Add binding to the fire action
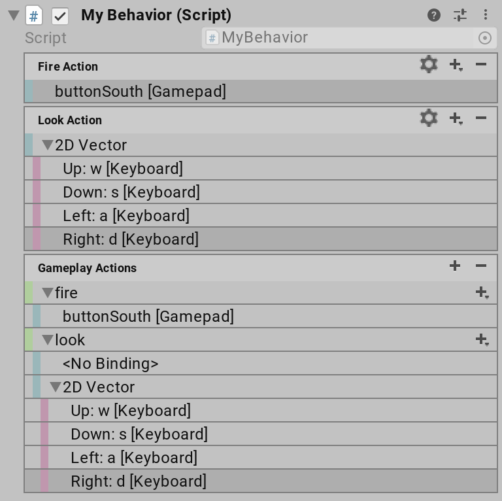 pyautogui.click(x=482, y=292)
